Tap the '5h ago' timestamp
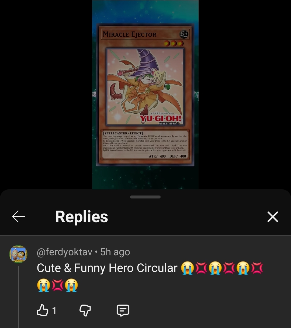291x328 pixels. tap(115, 252)
